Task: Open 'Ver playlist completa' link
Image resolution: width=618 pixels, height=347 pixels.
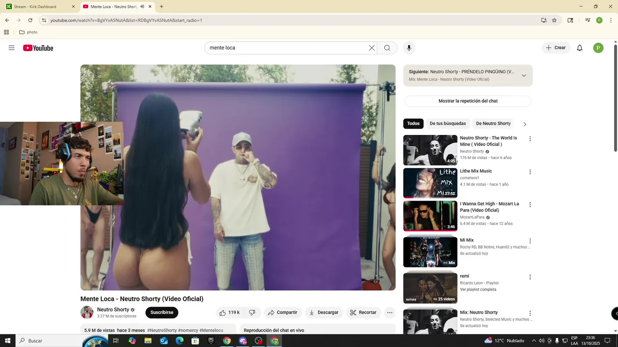Action: pos(478,290)
